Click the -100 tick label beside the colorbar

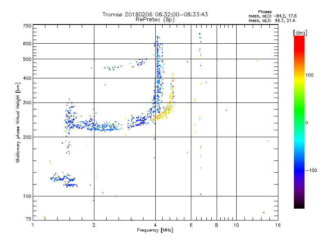coord(311,170)
